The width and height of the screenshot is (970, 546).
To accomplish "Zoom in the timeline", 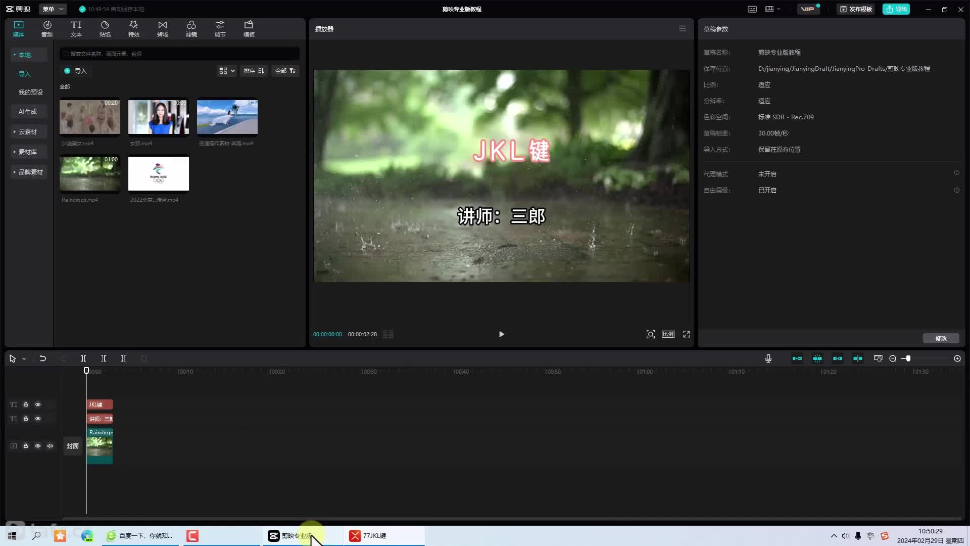I will pos(957,358).
